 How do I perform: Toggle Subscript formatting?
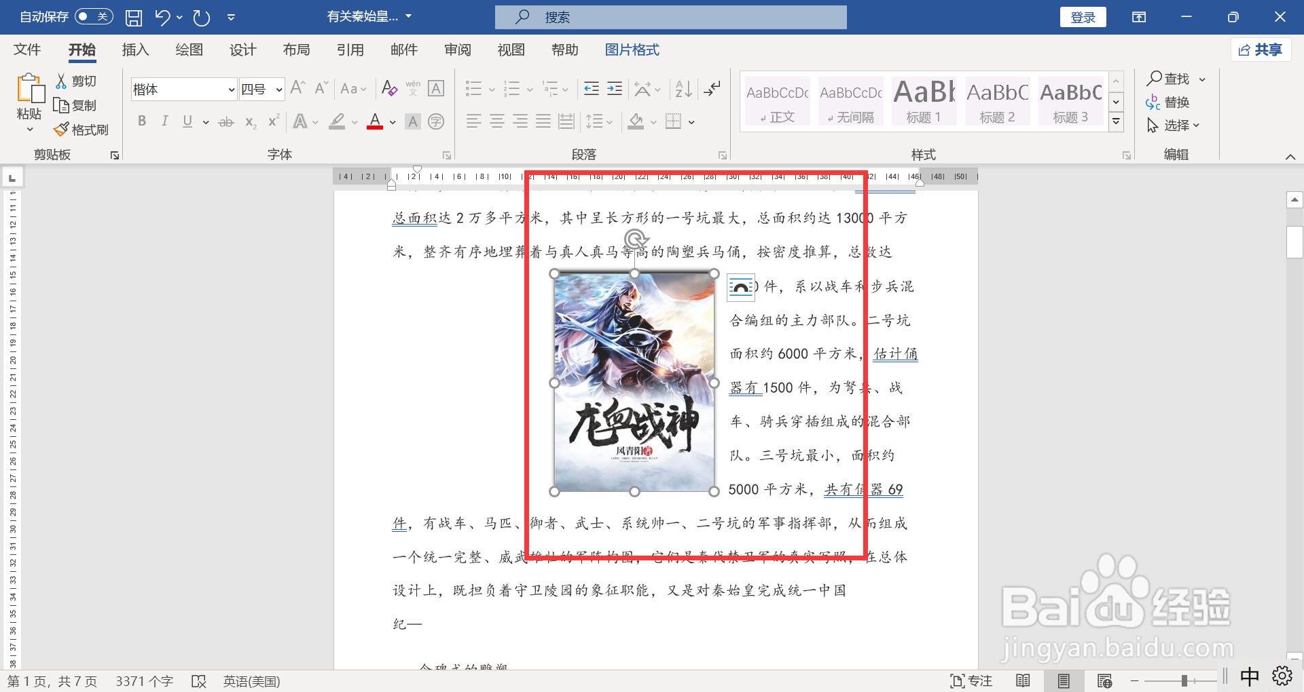point(251,122)
